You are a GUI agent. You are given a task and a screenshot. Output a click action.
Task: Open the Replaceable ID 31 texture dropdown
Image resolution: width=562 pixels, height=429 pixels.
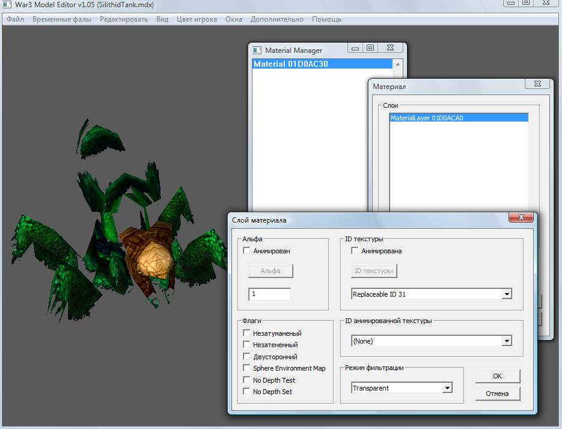point(507,294)
